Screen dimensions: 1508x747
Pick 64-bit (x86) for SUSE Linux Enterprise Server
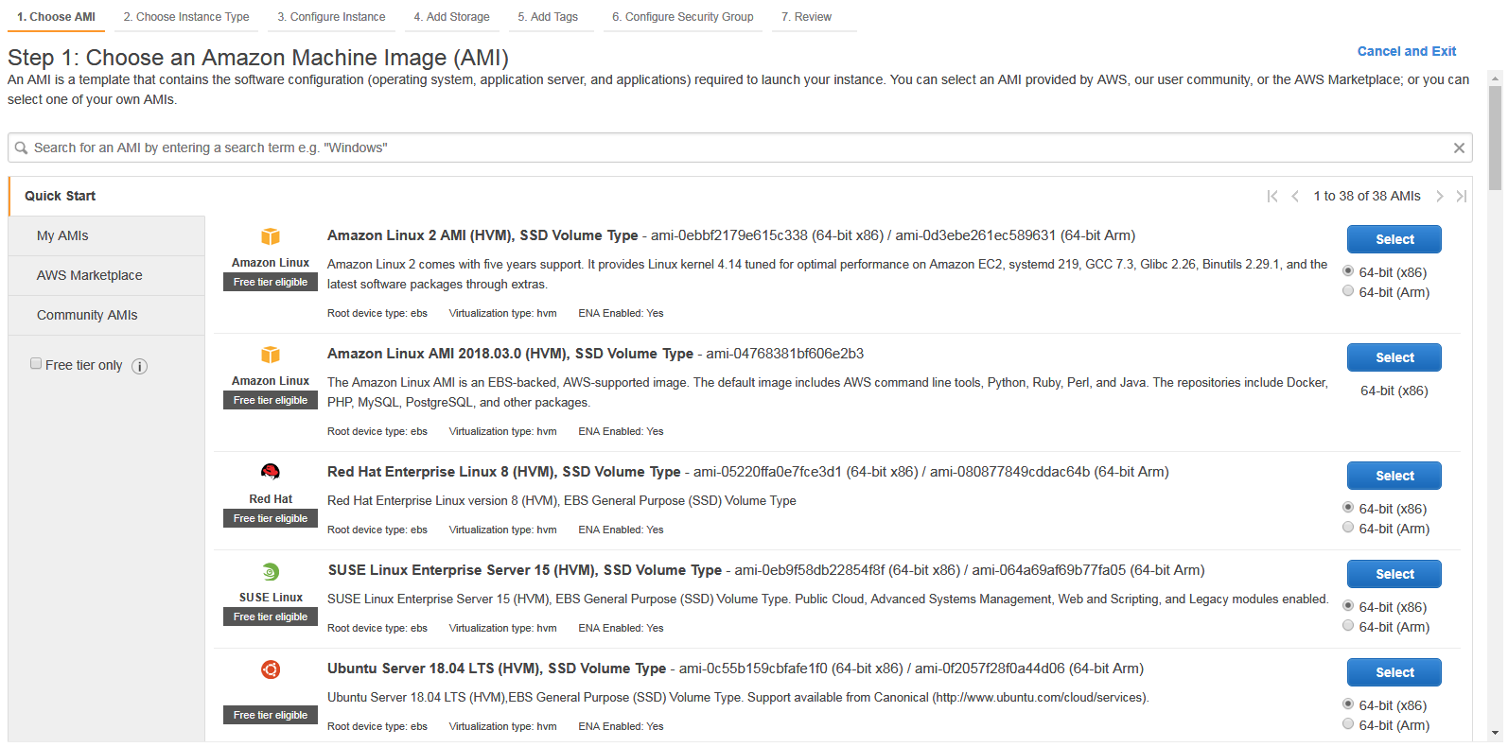pos(1348,605)
